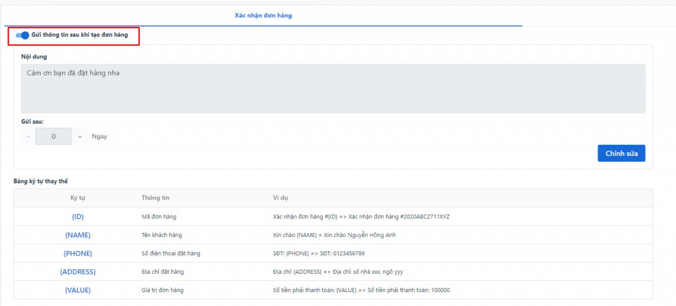The width and height of the screenshot is (676, 306).
Task: Click the Số điện thoại đặt hàng cell
Action: coord(171,253)
